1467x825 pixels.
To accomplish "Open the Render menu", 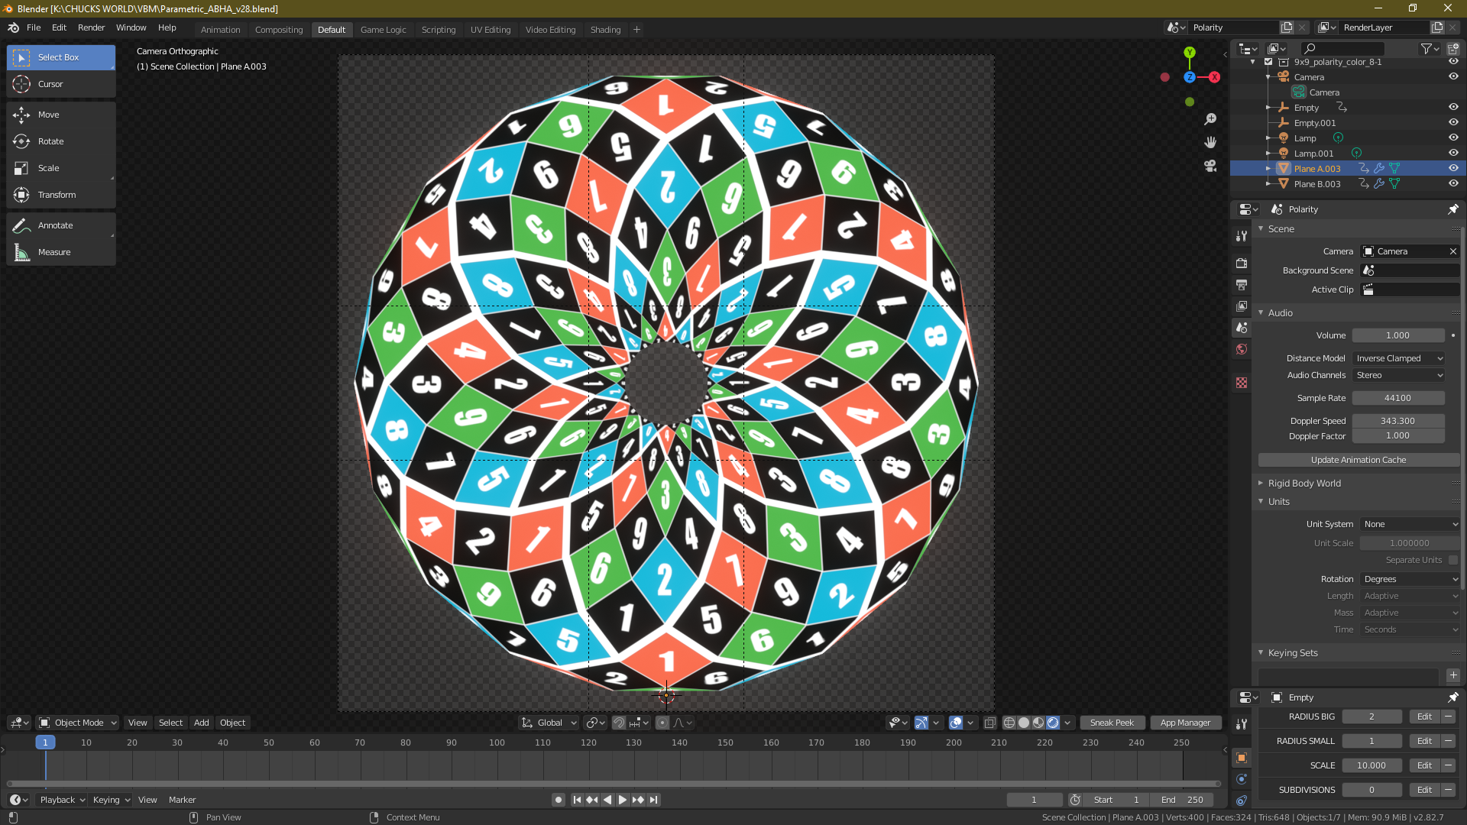I will 91,27.
